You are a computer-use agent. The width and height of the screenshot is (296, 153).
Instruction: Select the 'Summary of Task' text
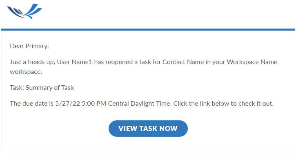coord(50,88)
